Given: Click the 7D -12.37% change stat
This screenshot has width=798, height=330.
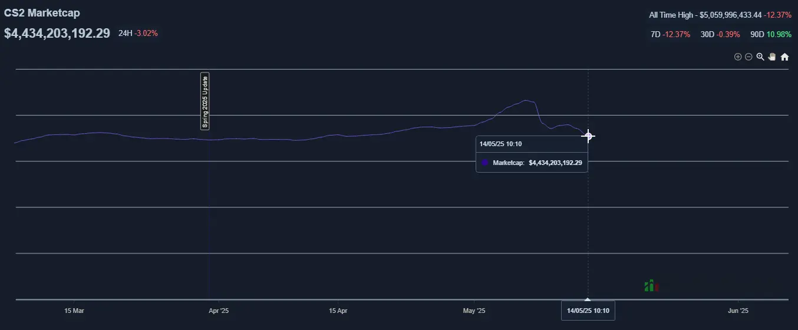Looking at the screenshot, I should (x=670, y=34).
